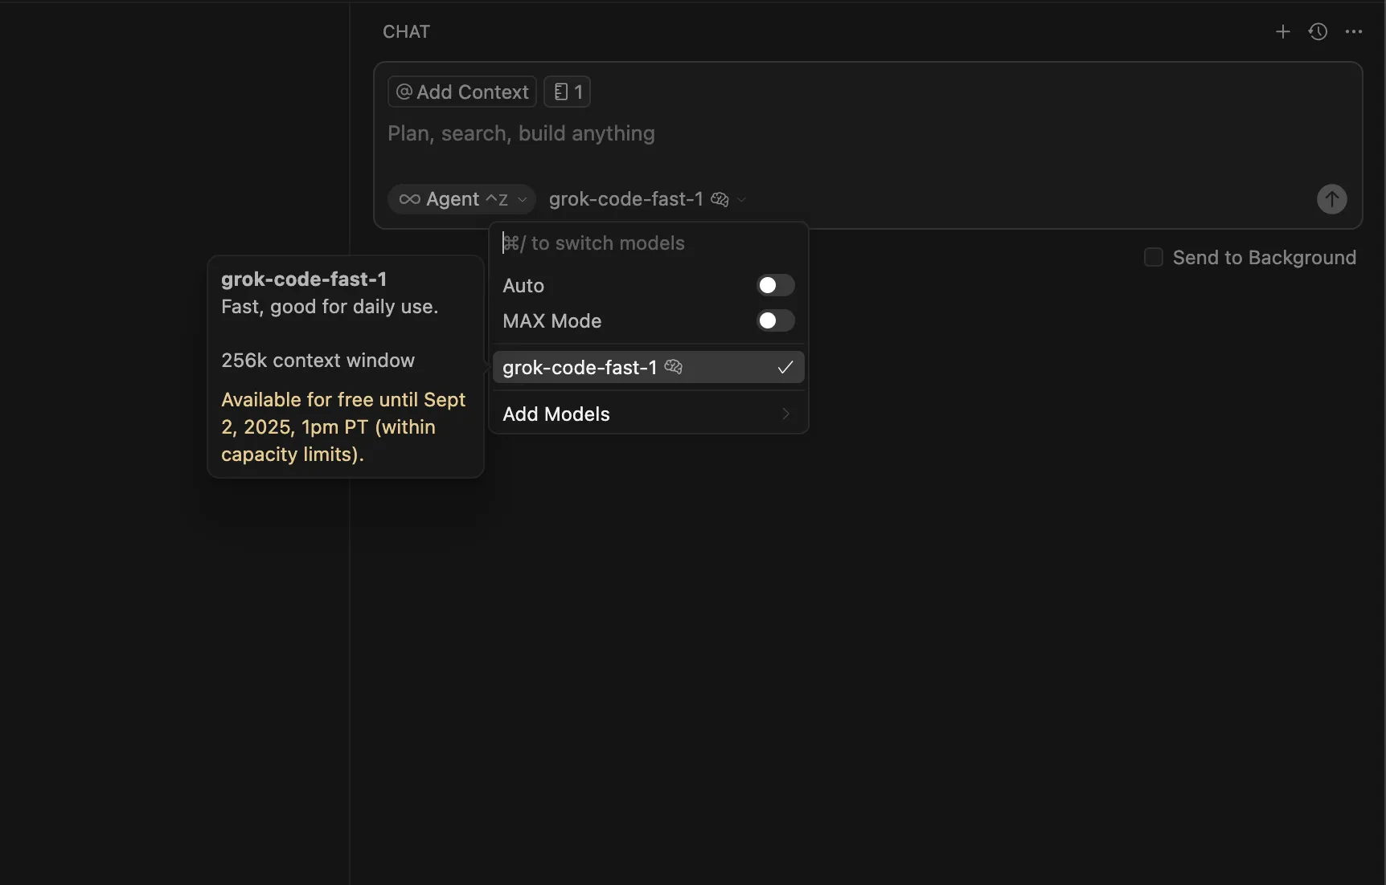Image resolution: width=1386 pixels, height=885 pixels.
Task: Click the file count badge showing 1
Action: (568, 92)
